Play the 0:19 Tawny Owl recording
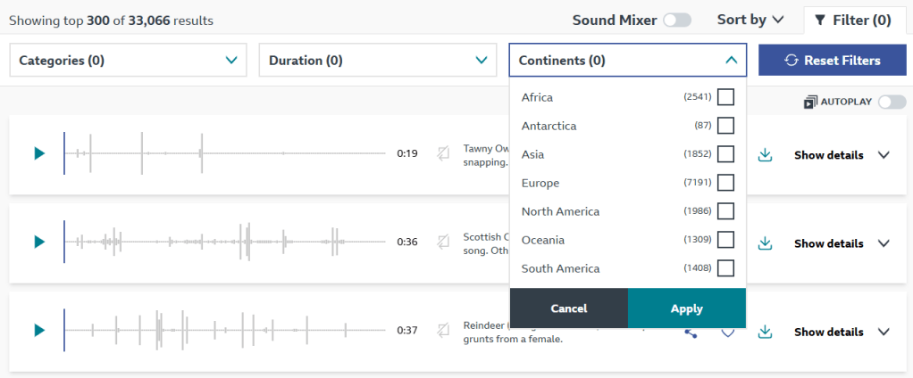913x378 pixels. click(38, 153)
